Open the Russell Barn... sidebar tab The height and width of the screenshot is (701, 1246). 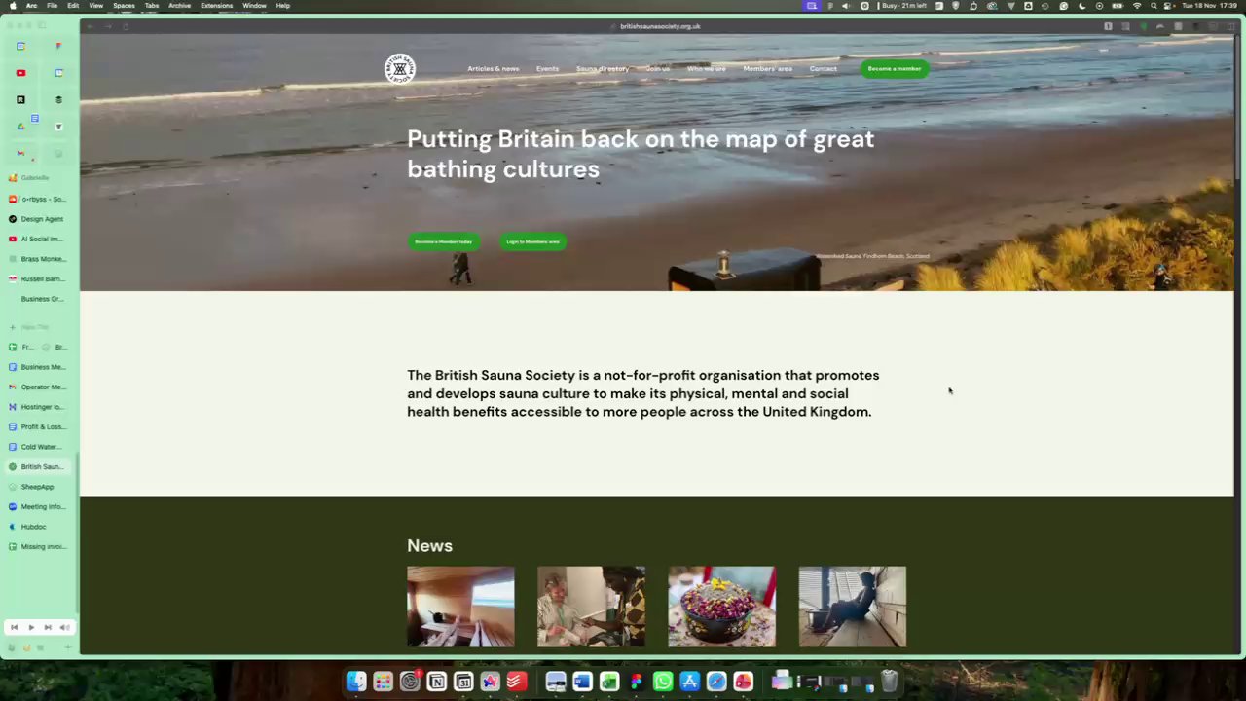[x=39, y=278]
